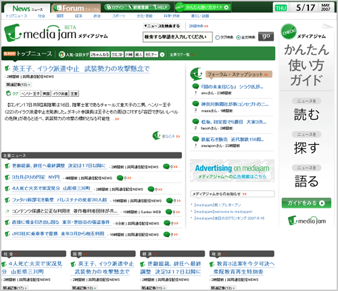338x291 pixels.
Task: Select the 全文検索 radio button
Action: point(238,38)
